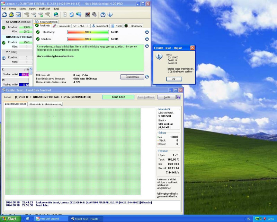The height and width of the screenshot is (222, 277).
Task: Click the Újratesztelés button
Action: [132, 77]
